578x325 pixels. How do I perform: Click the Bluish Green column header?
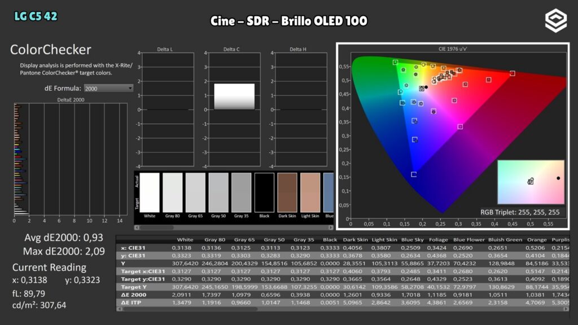(x=505, y=239)
